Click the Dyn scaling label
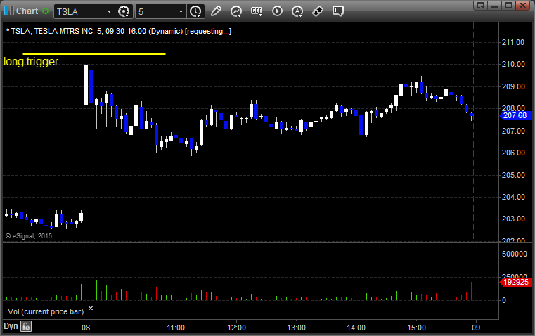 (x=11, y=326)
